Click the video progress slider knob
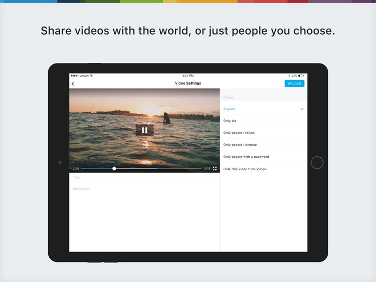 114,169
